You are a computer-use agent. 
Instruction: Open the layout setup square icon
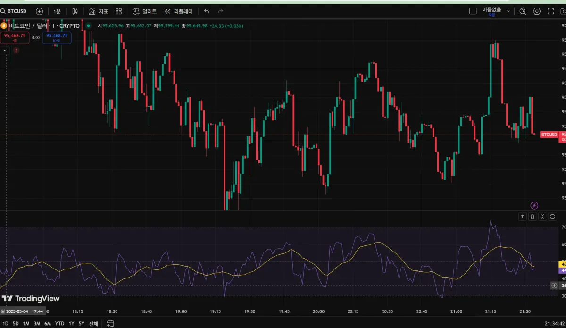[473, 11]
